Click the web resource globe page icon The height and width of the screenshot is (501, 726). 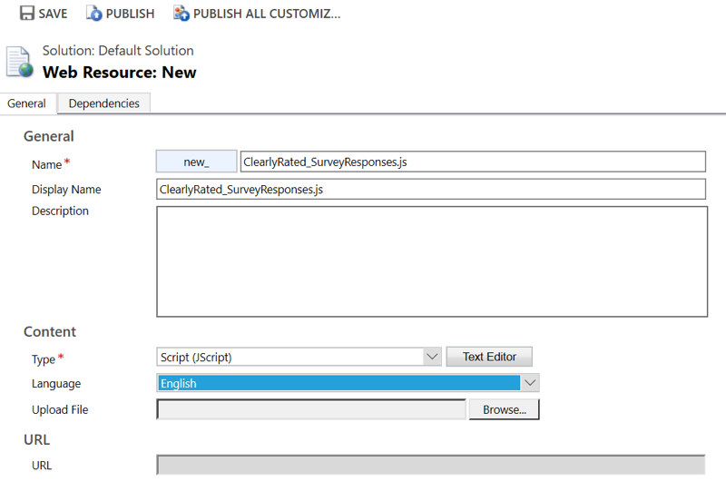pos(19,62)
